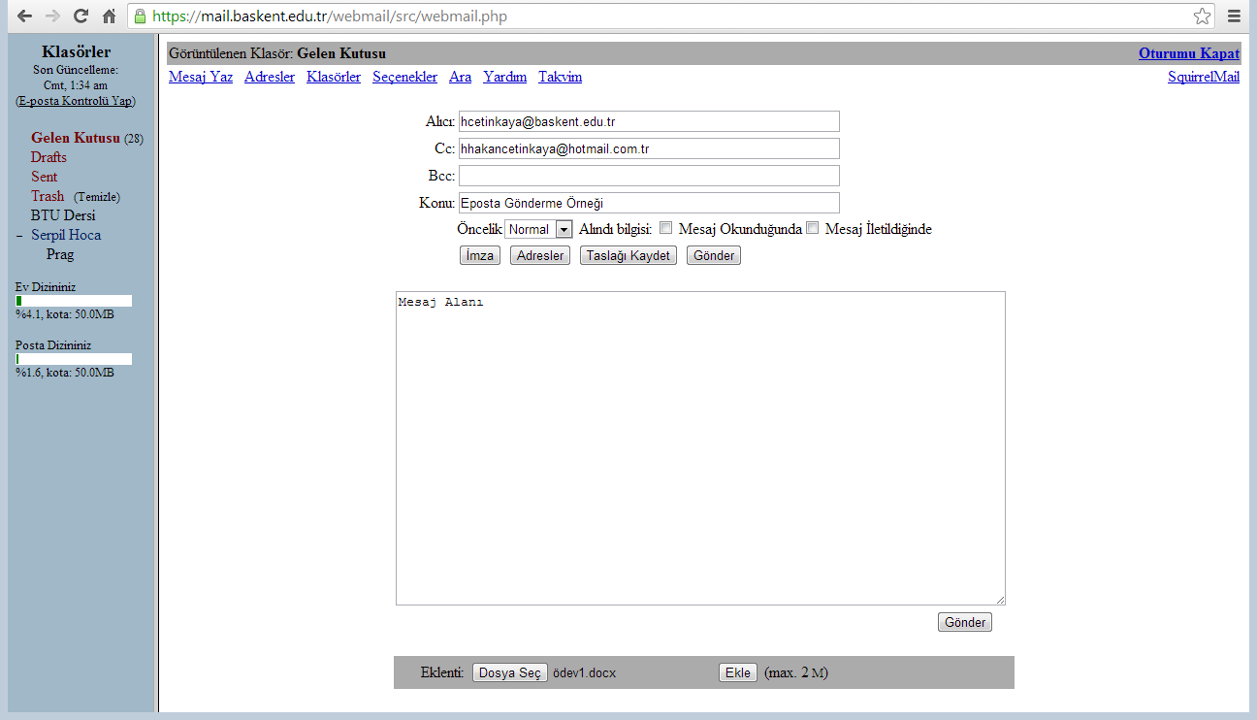
Task: Open the Öncelik priority dropdown
Action: tap(539, 230)
